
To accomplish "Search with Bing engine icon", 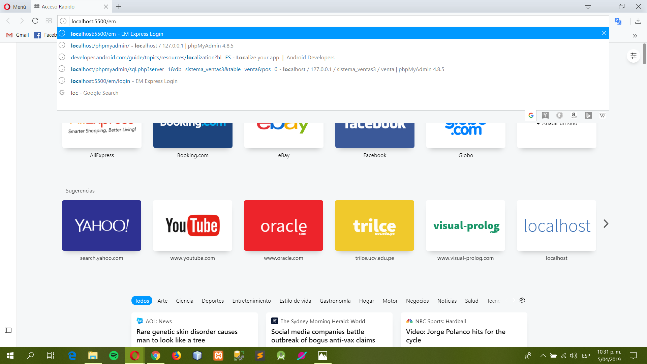I will pyautogui.click(x=588, y=115).
